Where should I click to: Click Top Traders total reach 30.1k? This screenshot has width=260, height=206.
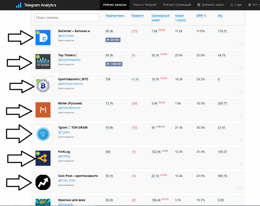coord(155,55)
